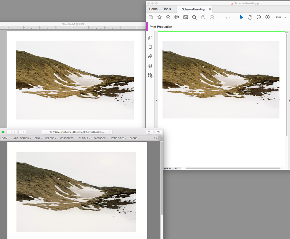This screenshot has height=239, width=290.
Task: Save the PDF with the save icon
Action: 150,17
